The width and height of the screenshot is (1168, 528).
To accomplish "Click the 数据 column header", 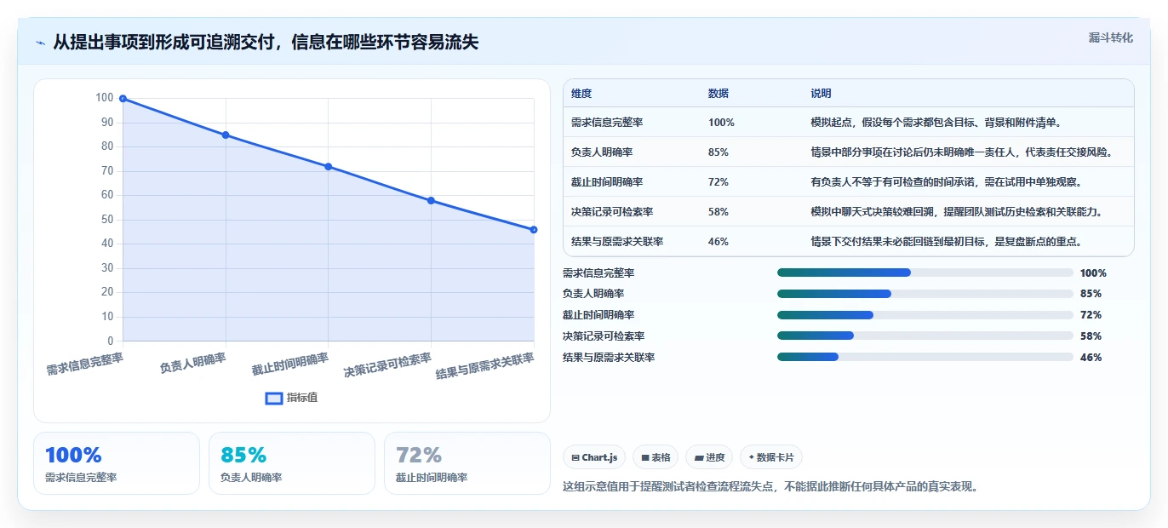I will pyautogui.click(x=719, y=94).
